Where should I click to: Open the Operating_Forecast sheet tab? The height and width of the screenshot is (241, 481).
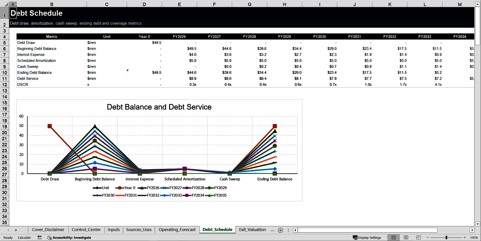pyautogui.click(x=177, y=230)
